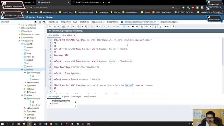Click the Clear eraser dropdown icon
This screenshot has width=224, height=126.
(167, 27)
